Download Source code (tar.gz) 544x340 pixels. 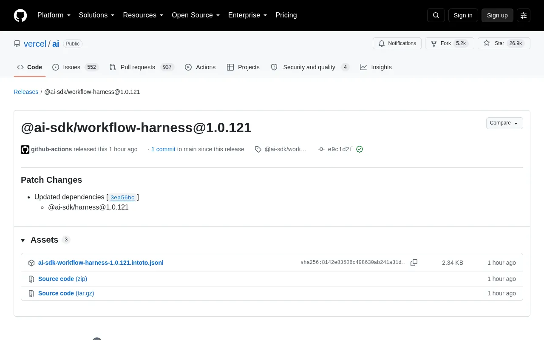[66, 293]
